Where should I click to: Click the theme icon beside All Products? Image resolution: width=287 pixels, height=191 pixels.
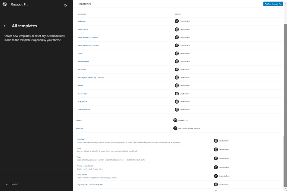[x=177, y=21]
